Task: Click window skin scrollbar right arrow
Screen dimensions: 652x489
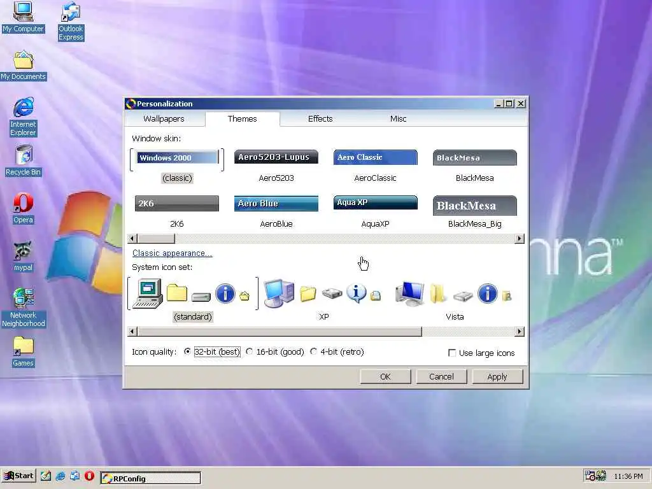Action: [520, 239]
